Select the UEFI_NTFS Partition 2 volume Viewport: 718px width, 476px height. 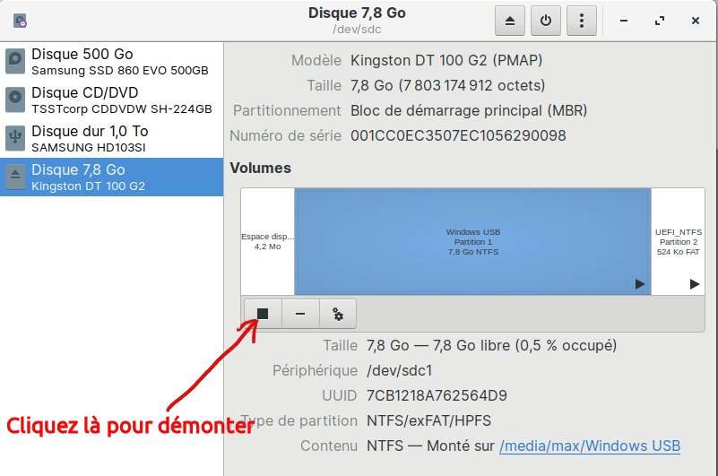(678, 242)
